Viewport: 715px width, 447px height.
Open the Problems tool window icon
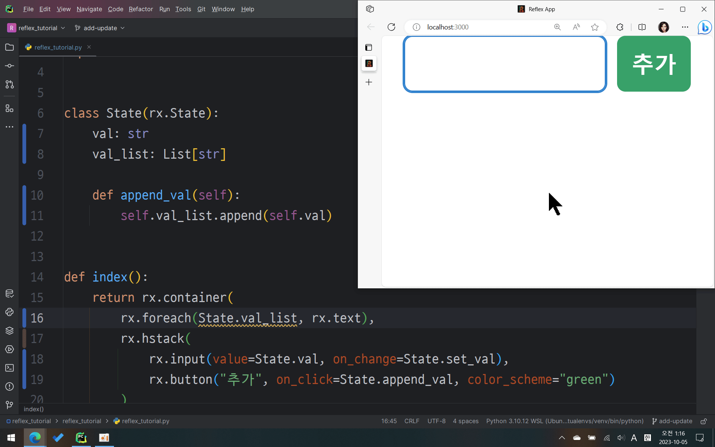(10, 387)
